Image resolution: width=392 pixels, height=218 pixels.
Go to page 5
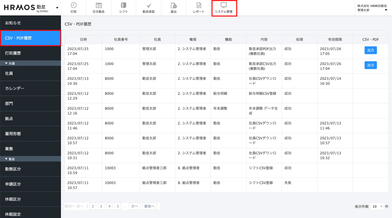[118, 206]
